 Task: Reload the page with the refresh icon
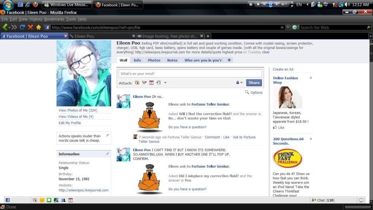tap(22, 27)
